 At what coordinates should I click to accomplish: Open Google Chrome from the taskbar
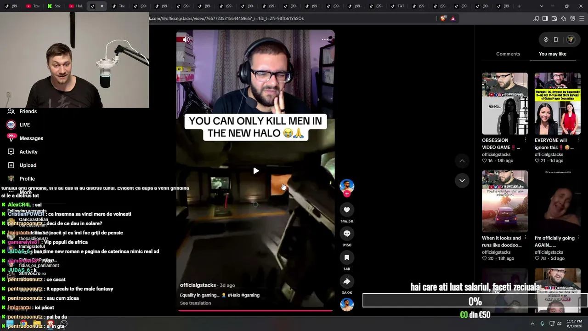23,324
